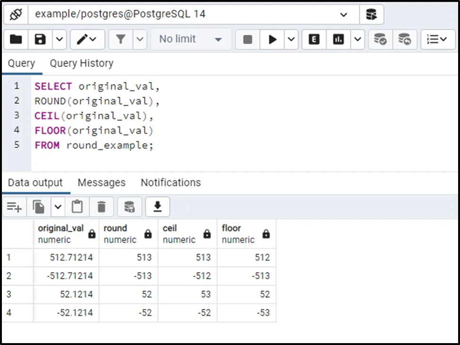460x345 pixels.
Task: Download results with the download icon
Action: tap(158, 207)
